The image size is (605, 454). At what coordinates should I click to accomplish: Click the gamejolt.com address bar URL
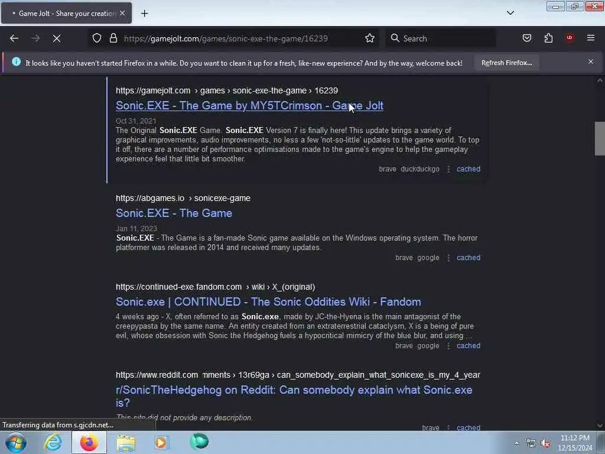[226, 38]
